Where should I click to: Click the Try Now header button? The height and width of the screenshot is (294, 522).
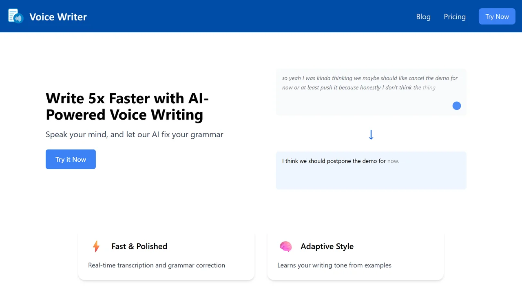click(497, 16)
